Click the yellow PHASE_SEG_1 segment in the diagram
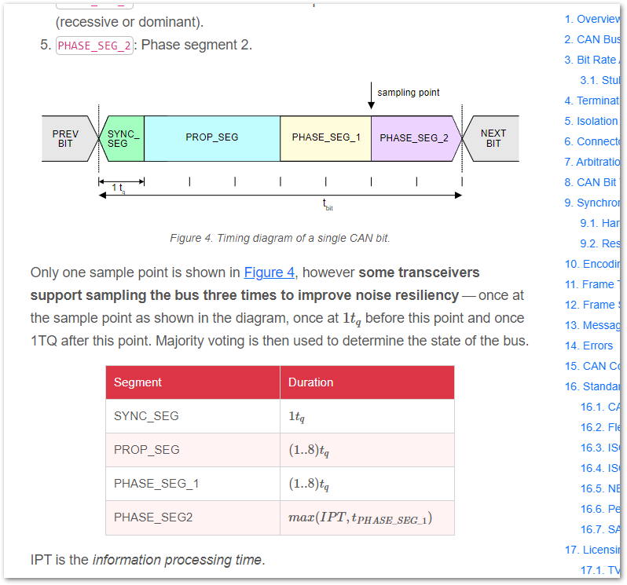This screenshot has width=627, height=585. tap(325, 137)
